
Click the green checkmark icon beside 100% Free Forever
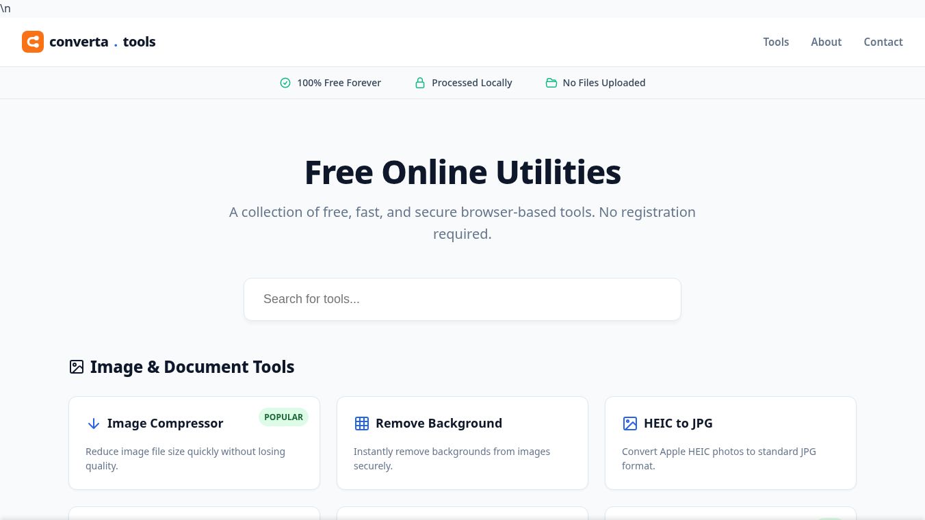pos(285,83)
